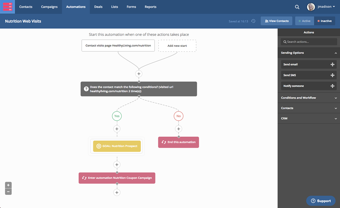Set automation status to Active

pyautogui.click(x=304, y=21)
